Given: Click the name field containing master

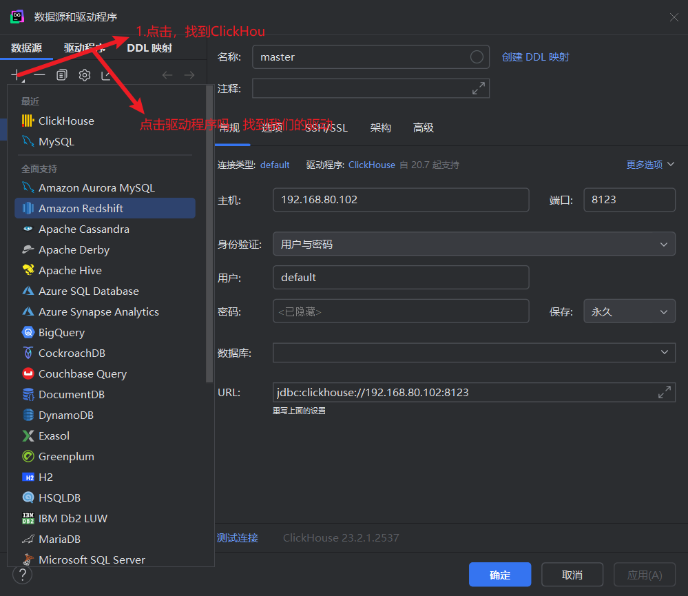Looking at the screenshot, I should (x=371, y=56).
